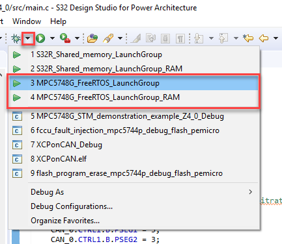Screen dimensions: 282x244
Task: Click C icon of MPC5748G_STM_demonstration entry
Action: click(x=17, y=116)
